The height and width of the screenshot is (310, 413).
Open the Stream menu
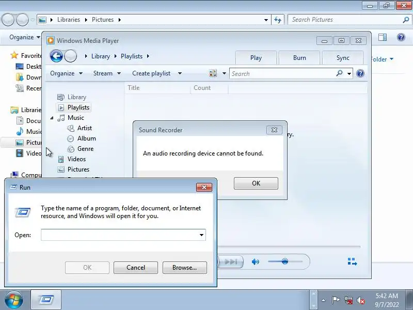coord(107,73)
